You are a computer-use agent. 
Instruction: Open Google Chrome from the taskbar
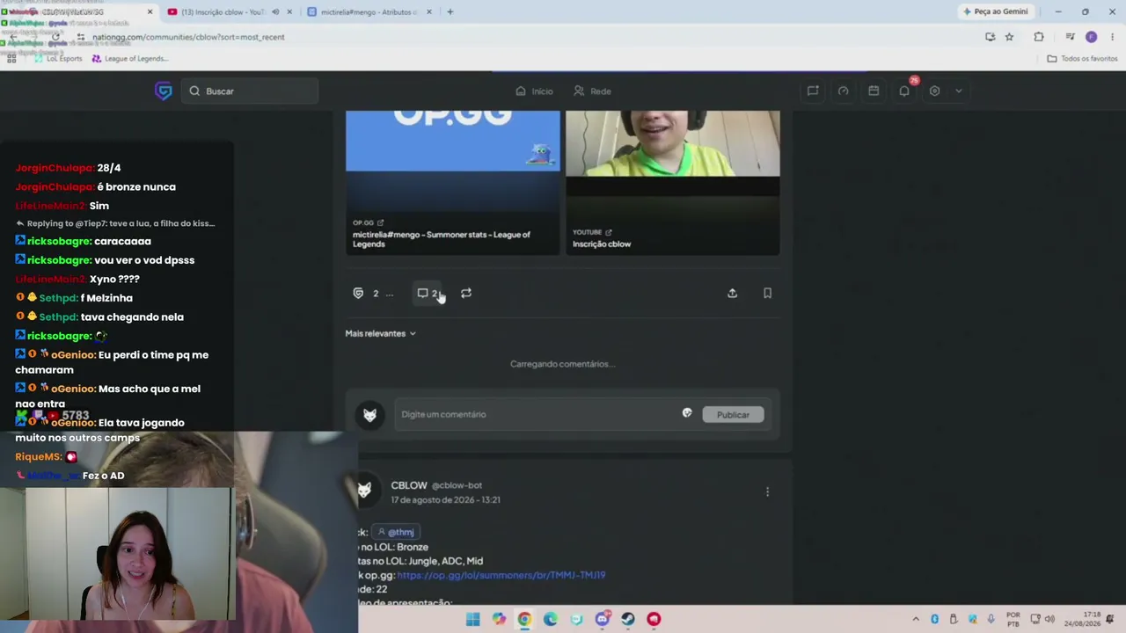pyautogui.click(x=524, y=619)
